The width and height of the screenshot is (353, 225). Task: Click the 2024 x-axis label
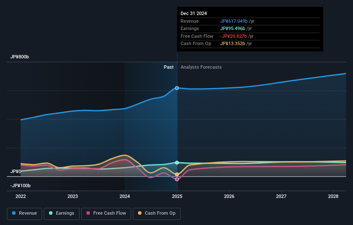tap(125, 197)
